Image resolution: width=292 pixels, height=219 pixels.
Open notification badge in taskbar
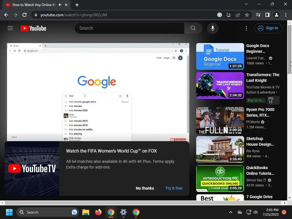click(x=284, y=212)
